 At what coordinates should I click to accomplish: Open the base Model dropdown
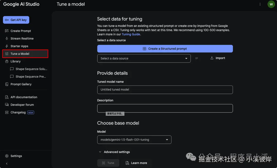click(134, 140)
